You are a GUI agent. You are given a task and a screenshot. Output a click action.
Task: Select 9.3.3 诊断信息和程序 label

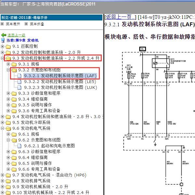[39, 93]
